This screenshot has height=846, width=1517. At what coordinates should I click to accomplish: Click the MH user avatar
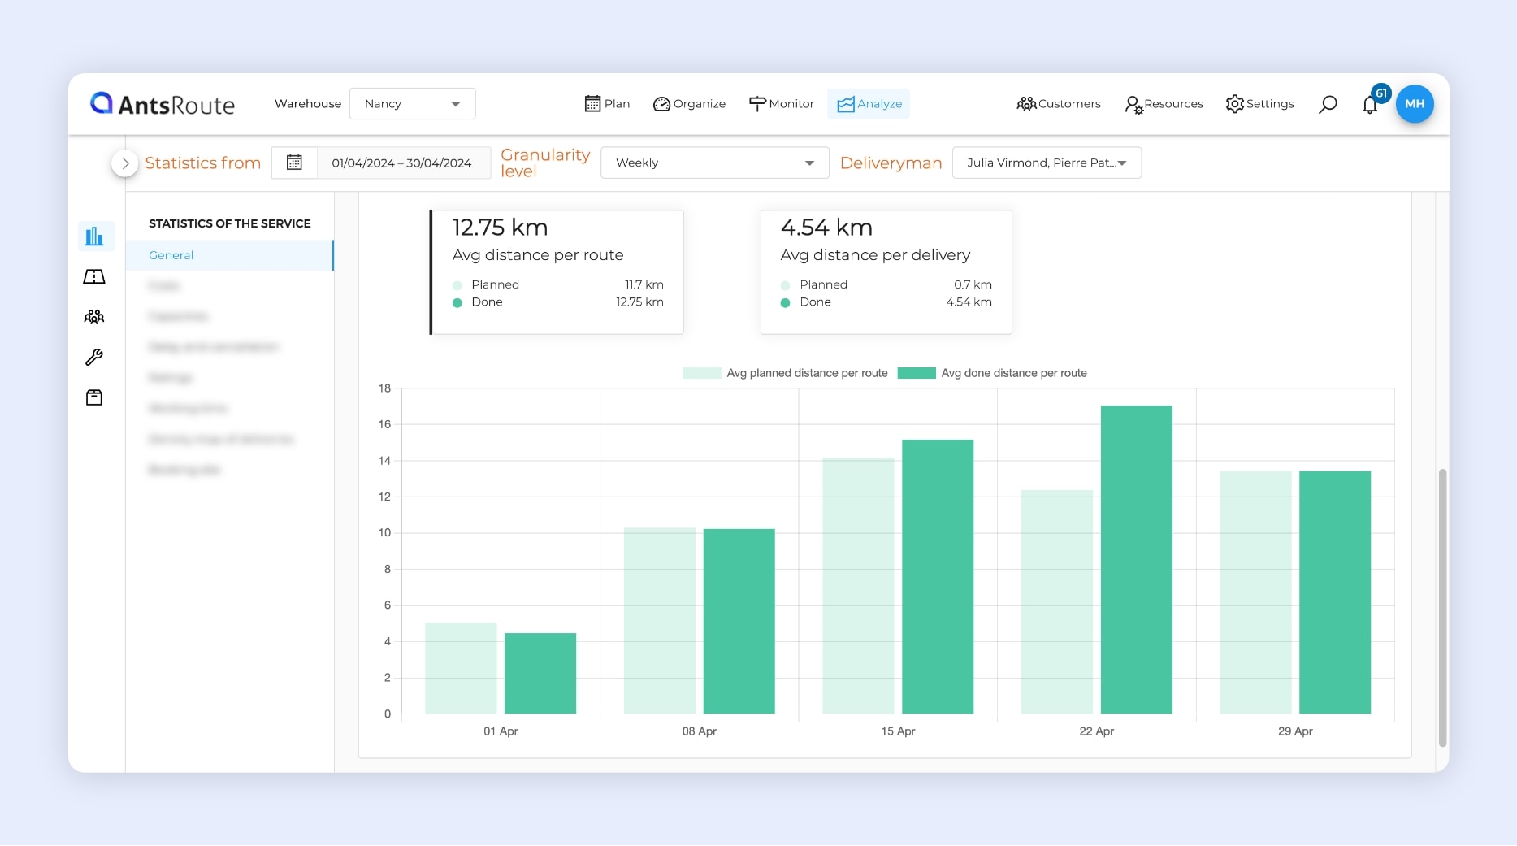tap(1415, 104)
